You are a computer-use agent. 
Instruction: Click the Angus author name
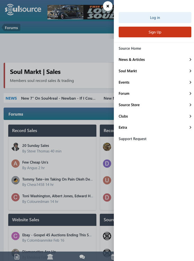click(x=32, y=168)
